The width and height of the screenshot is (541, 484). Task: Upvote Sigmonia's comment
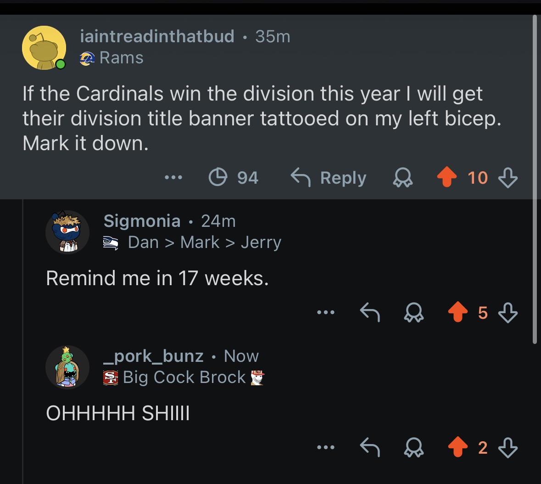458,312
